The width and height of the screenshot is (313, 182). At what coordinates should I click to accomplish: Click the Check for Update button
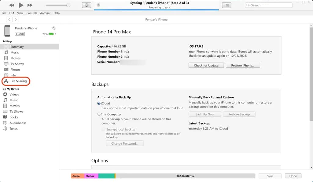(x=206, y=66)
